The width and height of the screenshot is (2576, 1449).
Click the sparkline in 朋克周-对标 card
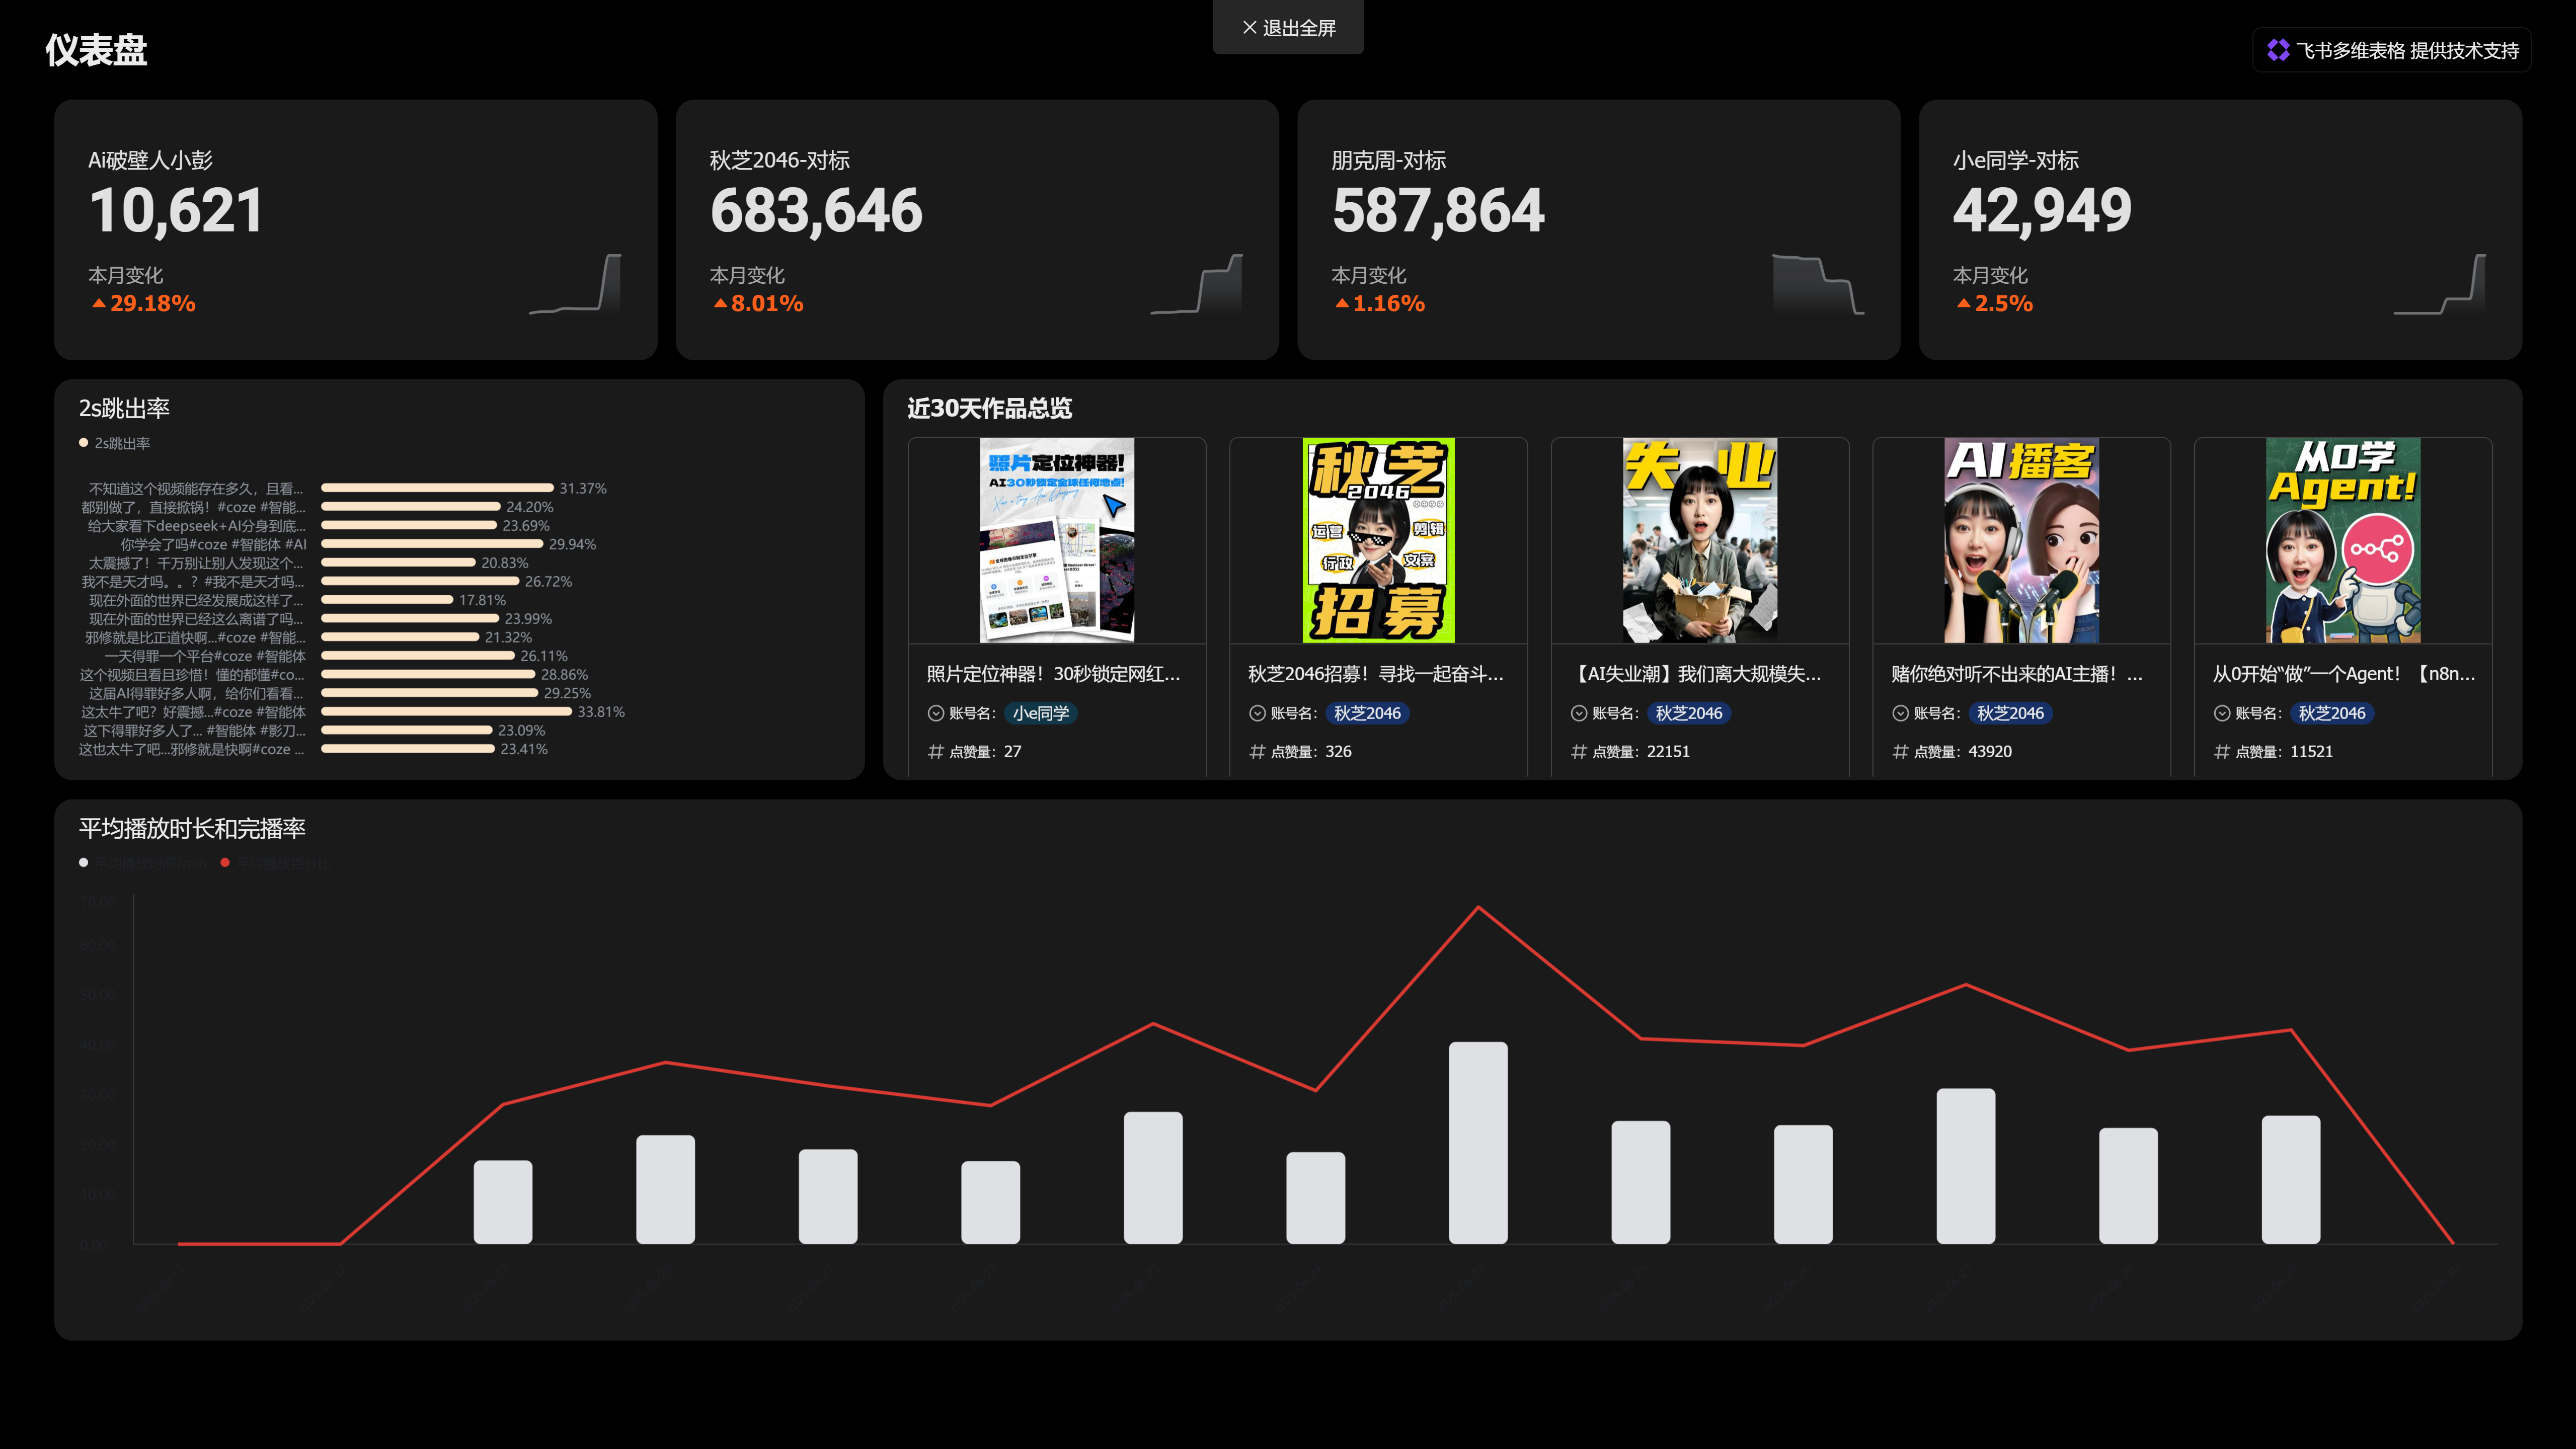click(x=1818, y=284)
